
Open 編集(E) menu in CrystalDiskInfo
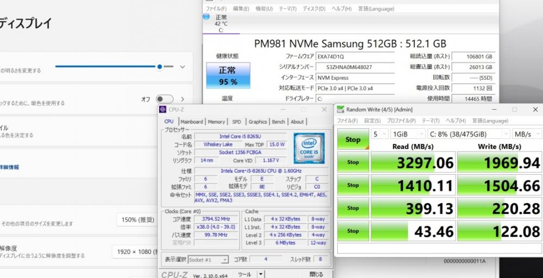pyautogui.click(x=241, y=9)
